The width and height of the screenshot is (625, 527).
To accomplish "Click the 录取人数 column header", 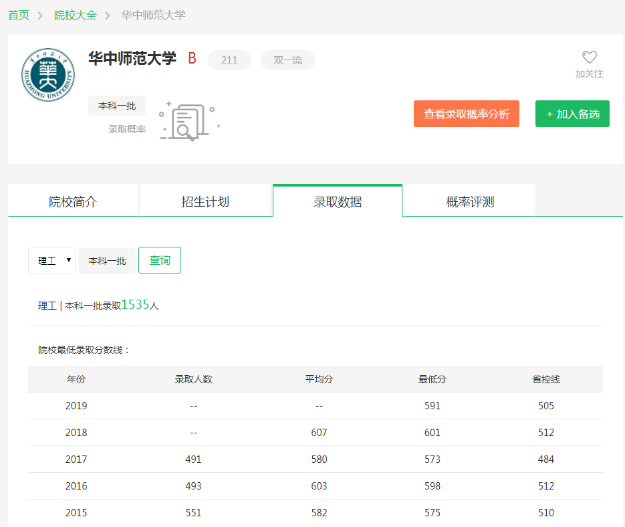I will point(193,379).
